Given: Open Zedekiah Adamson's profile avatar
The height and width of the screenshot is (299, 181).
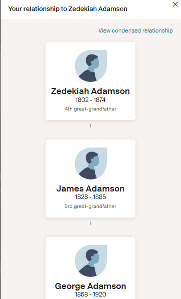Looking at the screenshot, I should 91,66.
